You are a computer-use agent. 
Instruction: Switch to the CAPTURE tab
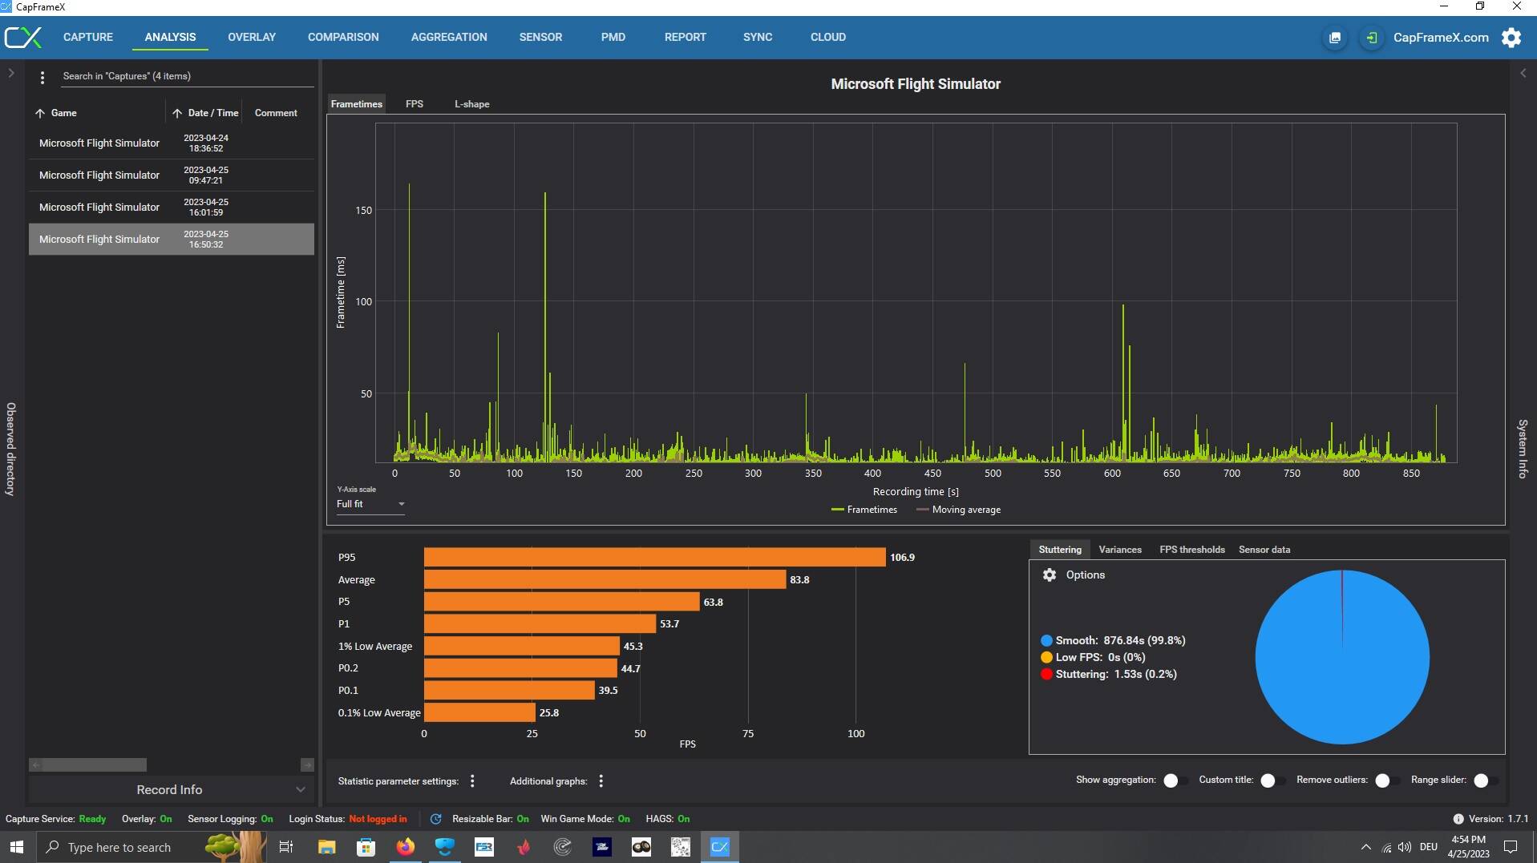[x=88, y=37]
